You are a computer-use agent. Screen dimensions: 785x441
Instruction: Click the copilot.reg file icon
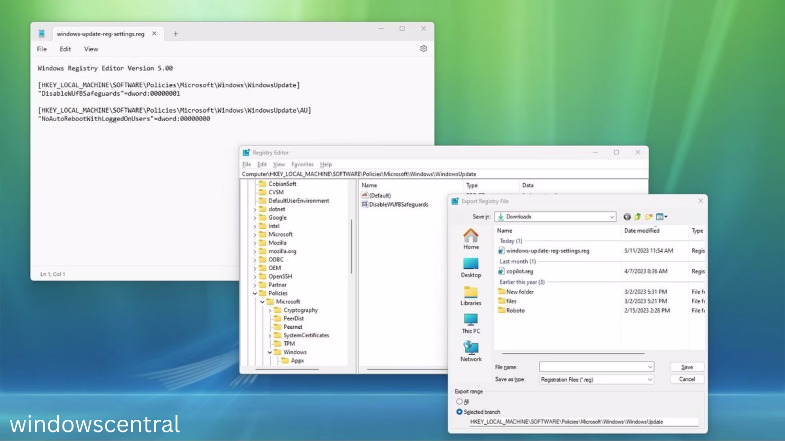[x=502, y=271]
